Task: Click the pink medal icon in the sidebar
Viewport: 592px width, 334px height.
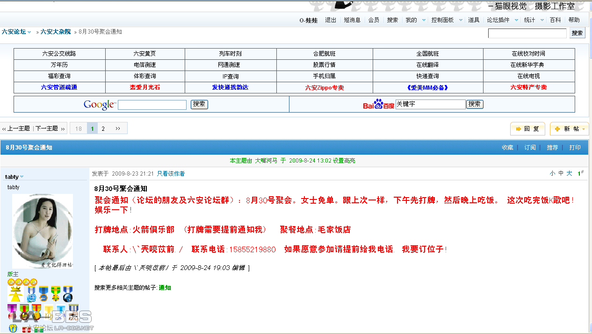Action: click(x=12, y=312)
